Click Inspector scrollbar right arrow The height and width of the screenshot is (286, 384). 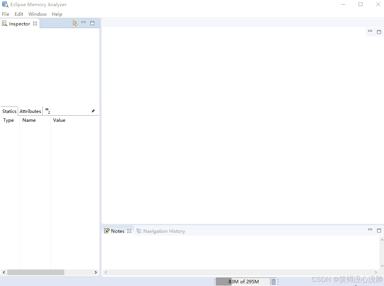[96, 272]
